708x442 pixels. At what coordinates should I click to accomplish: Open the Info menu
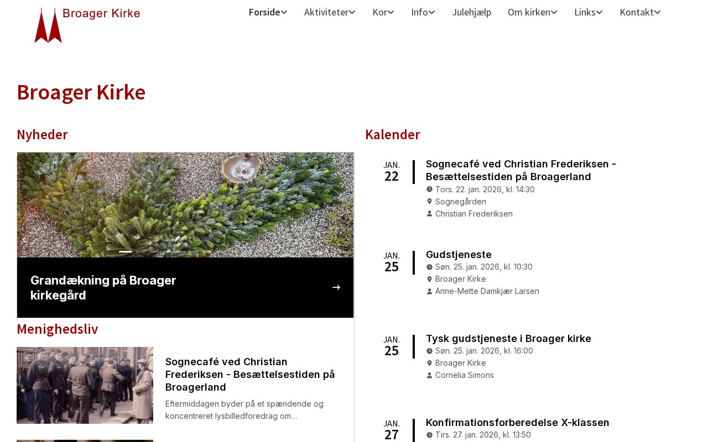click(x=423, y=12)
